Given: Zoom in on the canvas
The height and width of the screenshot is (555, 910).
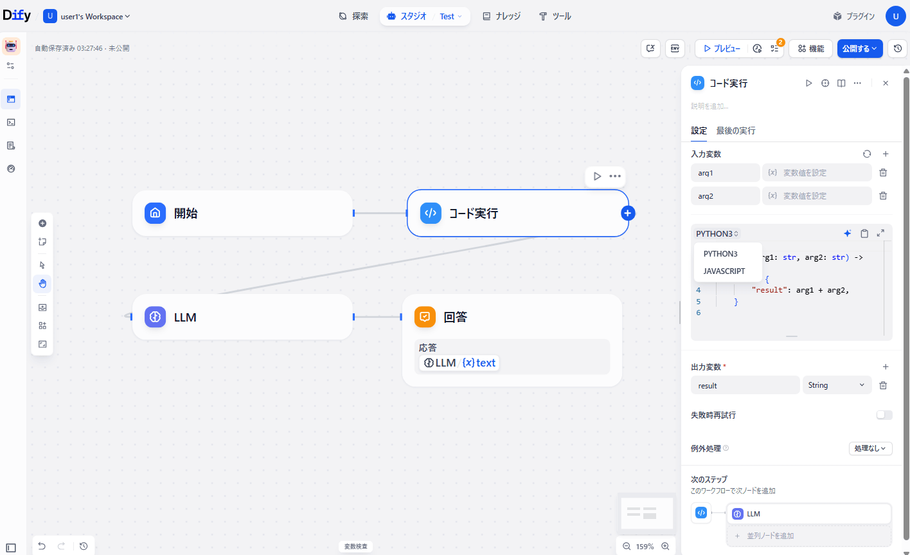Looking at the screenshot, I should pyautogui.click(x=665, y=546).
